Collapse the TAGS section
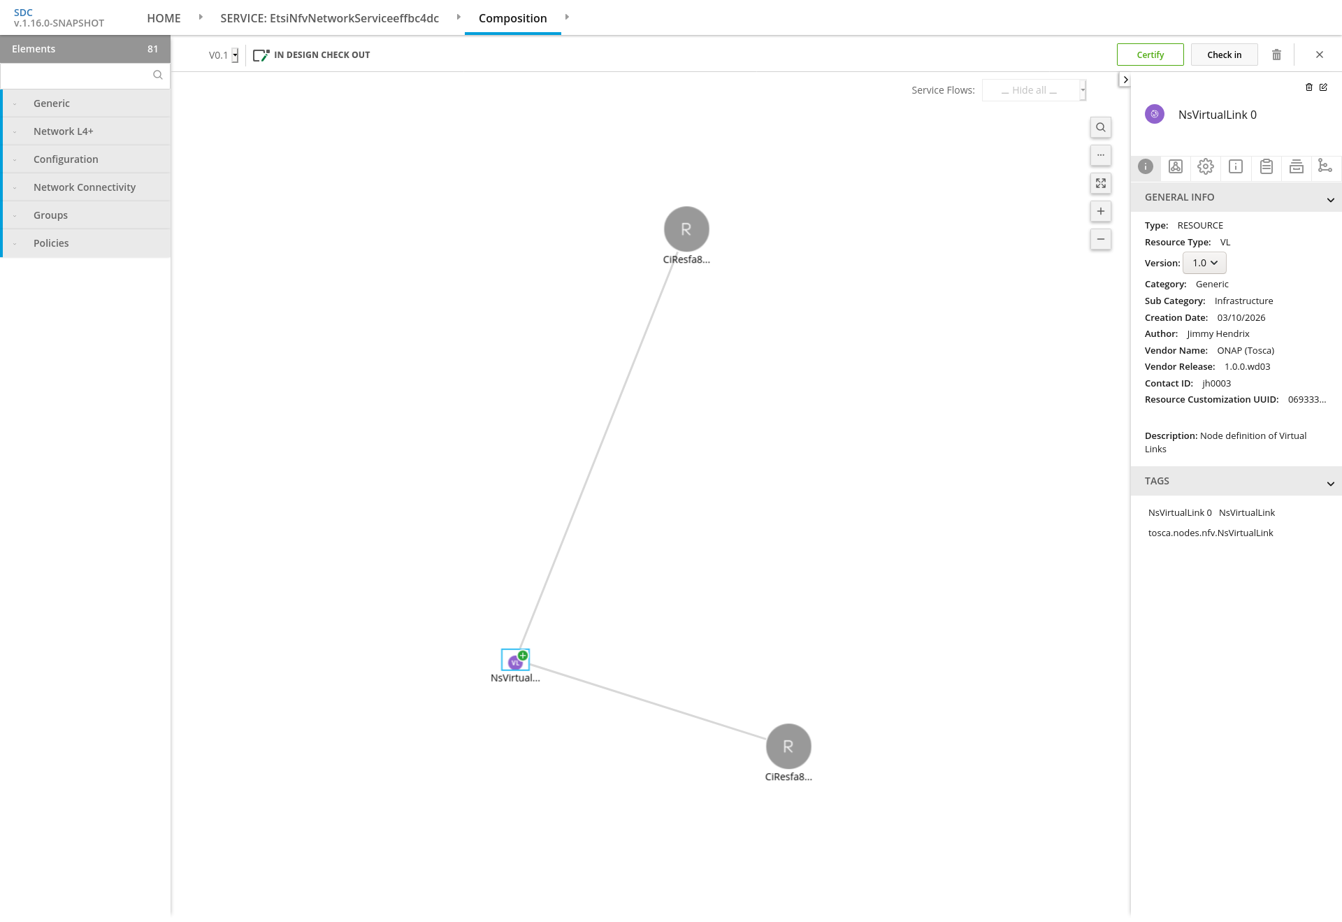Viewport: 1342px width, 922px height. point(1330,484)
